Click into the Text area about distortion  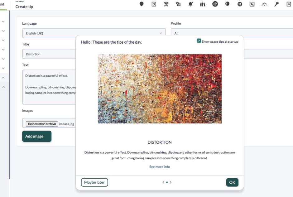(x=49, y=87)
